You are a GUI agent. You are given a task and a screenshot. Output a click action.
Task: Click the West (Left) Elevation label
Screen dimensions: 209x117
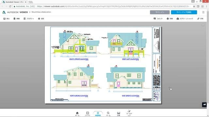(x=130, y=59)
